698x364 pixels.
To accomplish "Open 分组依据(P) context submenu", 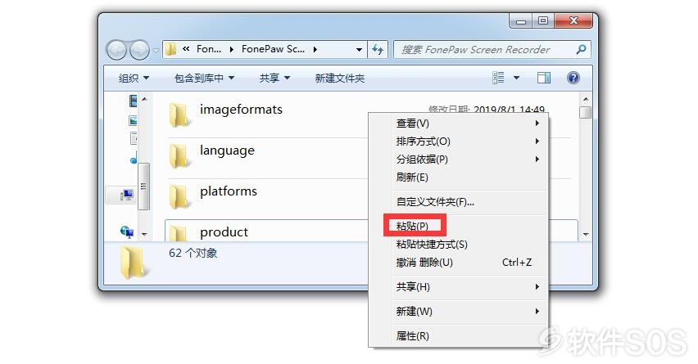I will pyautogui.click(x=459, y=160).
